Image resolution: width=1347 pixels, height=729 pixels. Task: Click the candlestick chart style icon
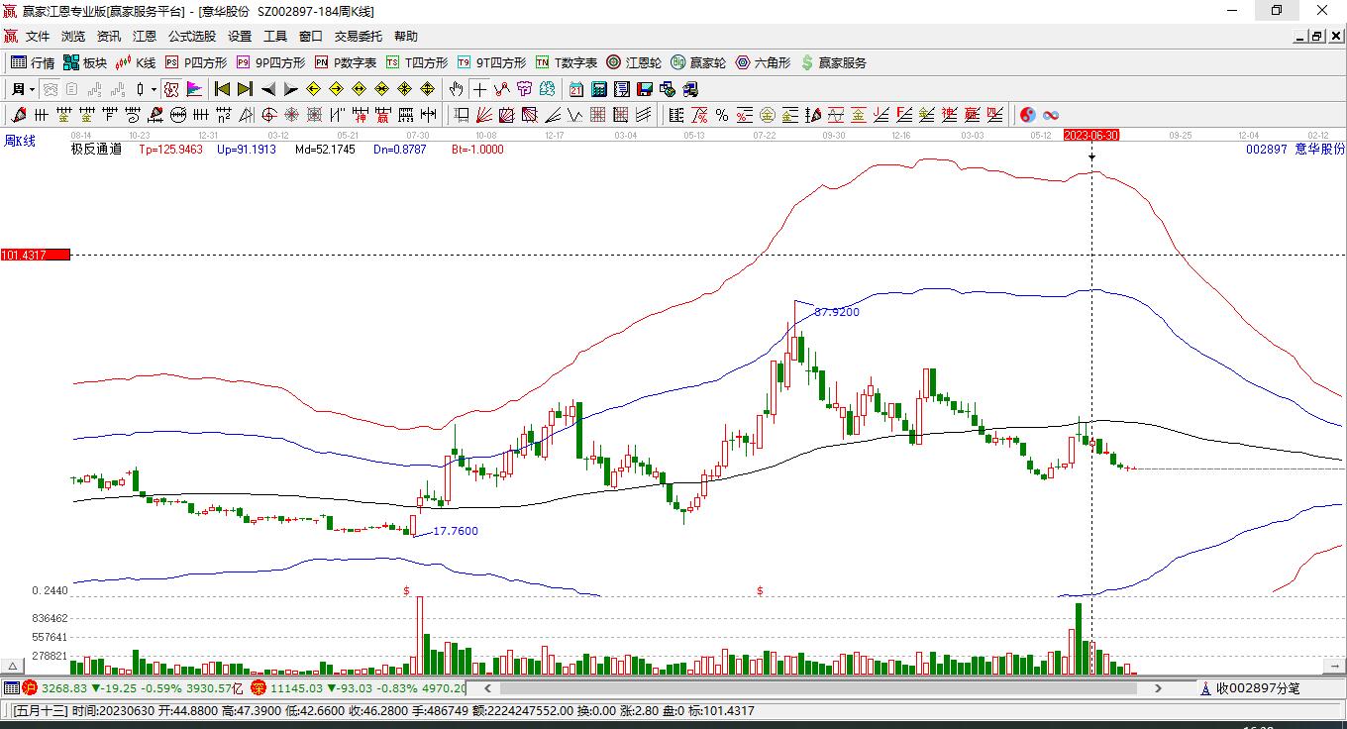140,89
